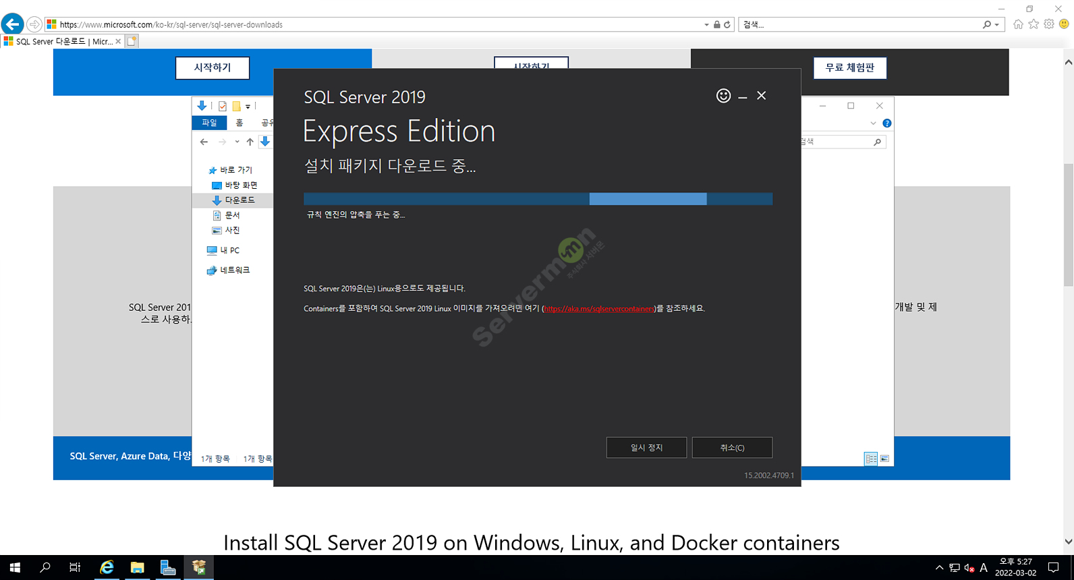
Task: Select 바로 가기 in navigation pane
Action: pos(230,170)
